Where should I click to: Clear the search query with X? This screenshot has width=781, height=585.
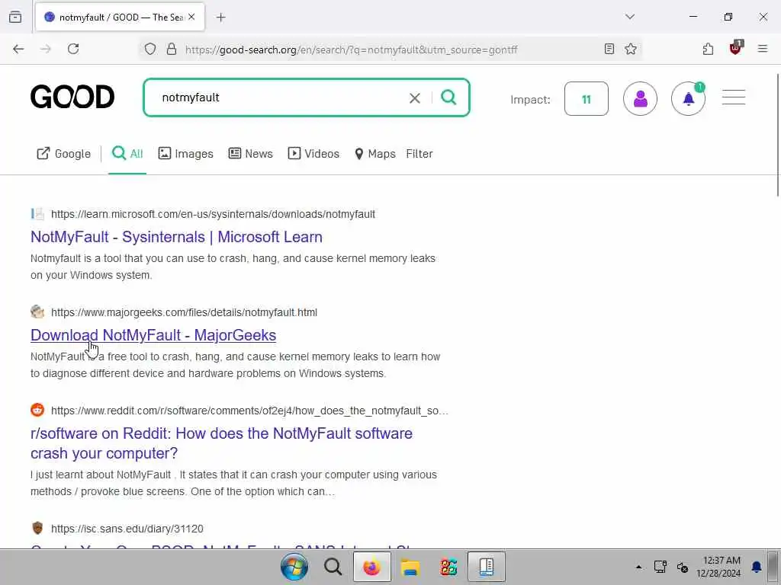(x=414, y=98)
